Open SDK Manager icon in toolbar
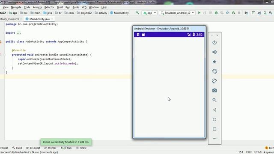The image size is (274, 154). [x=271, y=13]
